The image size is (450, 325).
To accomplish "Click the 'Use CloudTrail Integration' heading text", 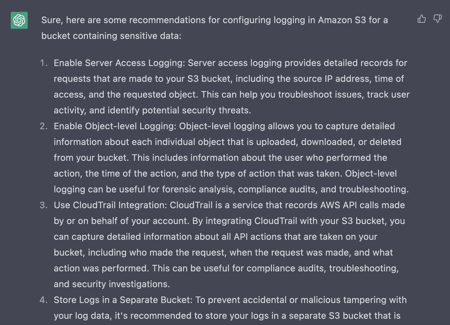I will (110, 205).
